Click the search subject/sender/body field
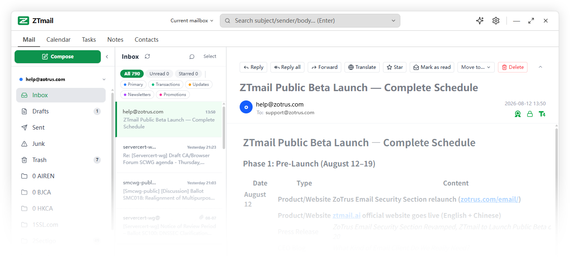 tap(310, 21)
